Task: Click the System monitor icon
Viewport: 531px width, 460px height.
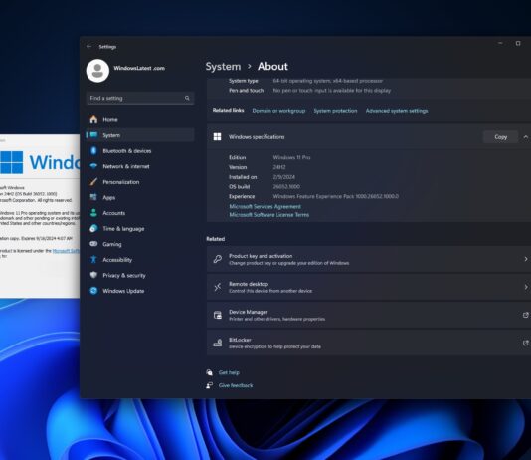Action: pos(93,135)
